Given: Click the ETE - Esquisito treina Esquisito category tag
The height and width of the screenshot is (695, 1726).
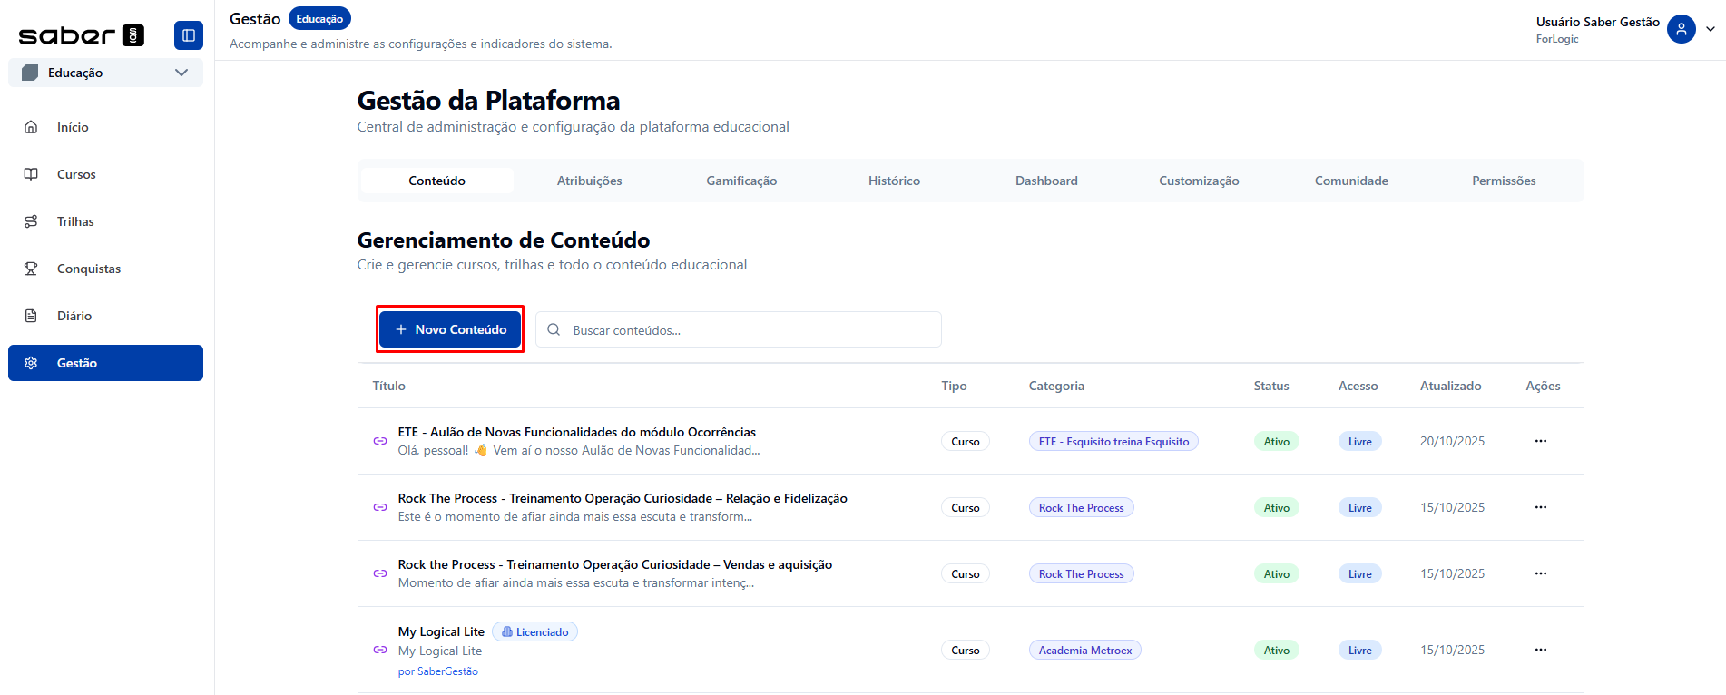Looking at the screenshot, I should pyautogui.click(x=1113, y=442).
